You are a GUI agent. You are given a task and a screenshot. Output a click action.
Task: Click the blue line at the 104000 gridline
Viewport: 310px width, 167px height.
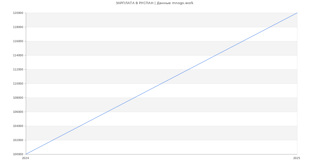pyautogui.click(x=80, y=126)
